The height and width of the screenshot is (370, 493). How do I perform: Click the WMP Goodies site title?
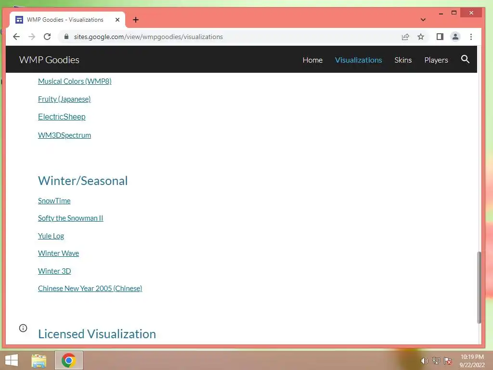click(x=49, y=60)
